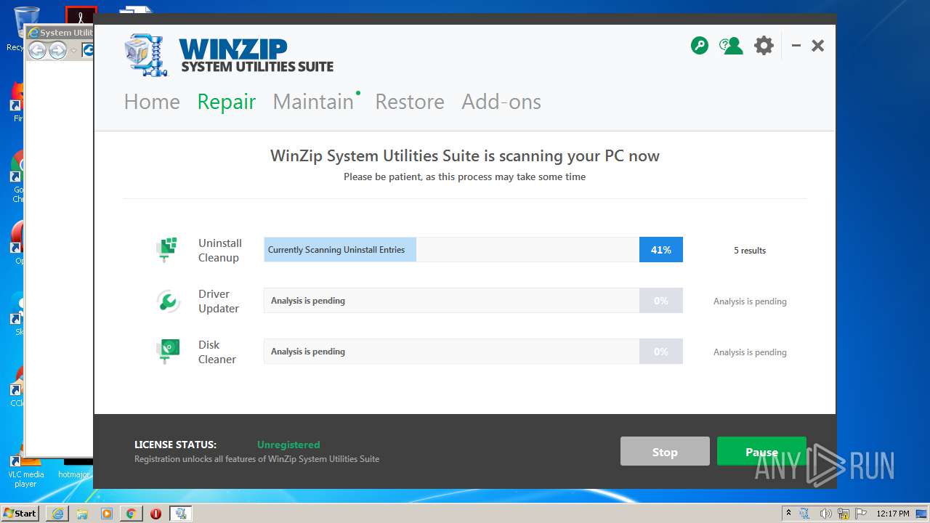
Task: Click the red Opera icon in taskbar
Action: [x=155, y=513]
